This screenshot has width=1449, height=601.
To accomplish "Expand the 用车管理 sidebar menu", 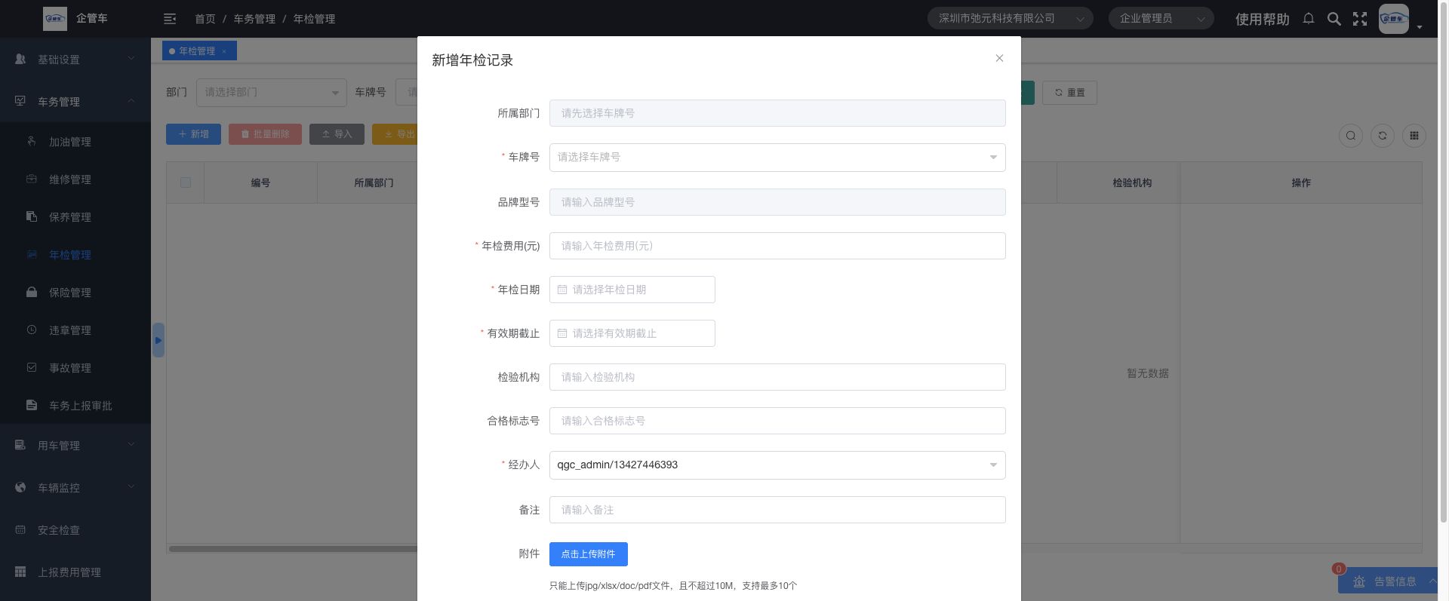I will (x=75, y=445).
